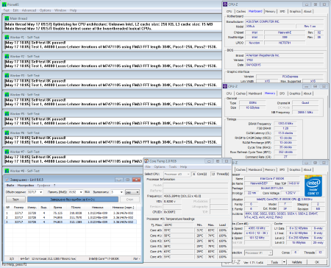Click the Validate button in CPU-Z
This screenshot has height=268, width=331.
click(x=297, y=262)
